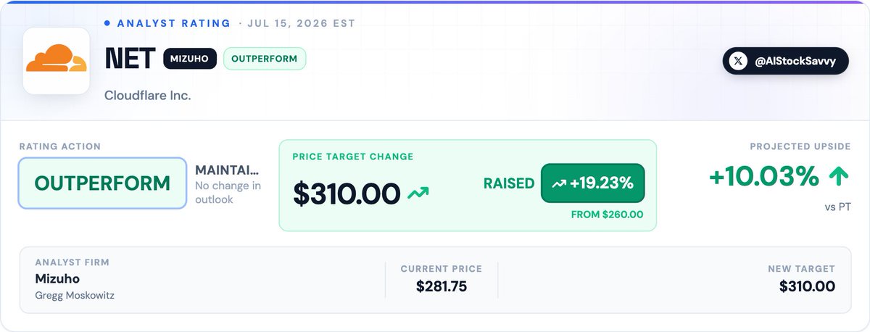
Task: Click the blue dot before ANALYST RATING
Action: coord(107,23)
